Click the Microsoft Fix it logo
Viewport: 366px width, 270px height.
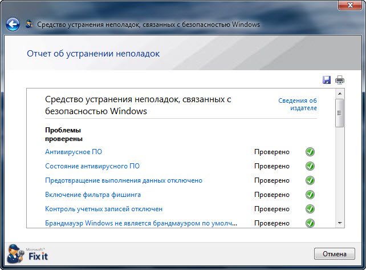[x=27, y=254]
